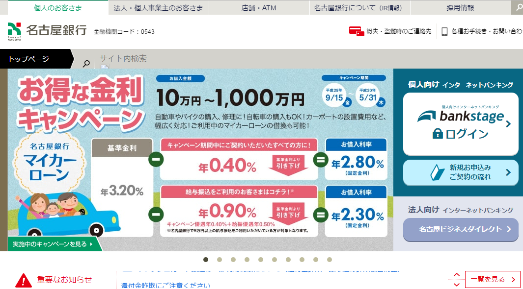523x289 pixels.
Task: Click the booklet icon on 新規お申込み
Action: coord(437,172)
